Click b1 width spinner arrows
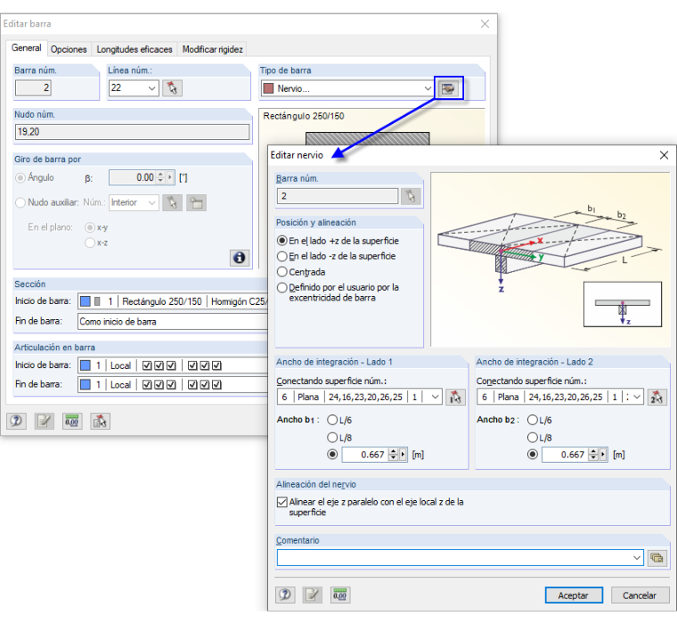 click(394, 455)
